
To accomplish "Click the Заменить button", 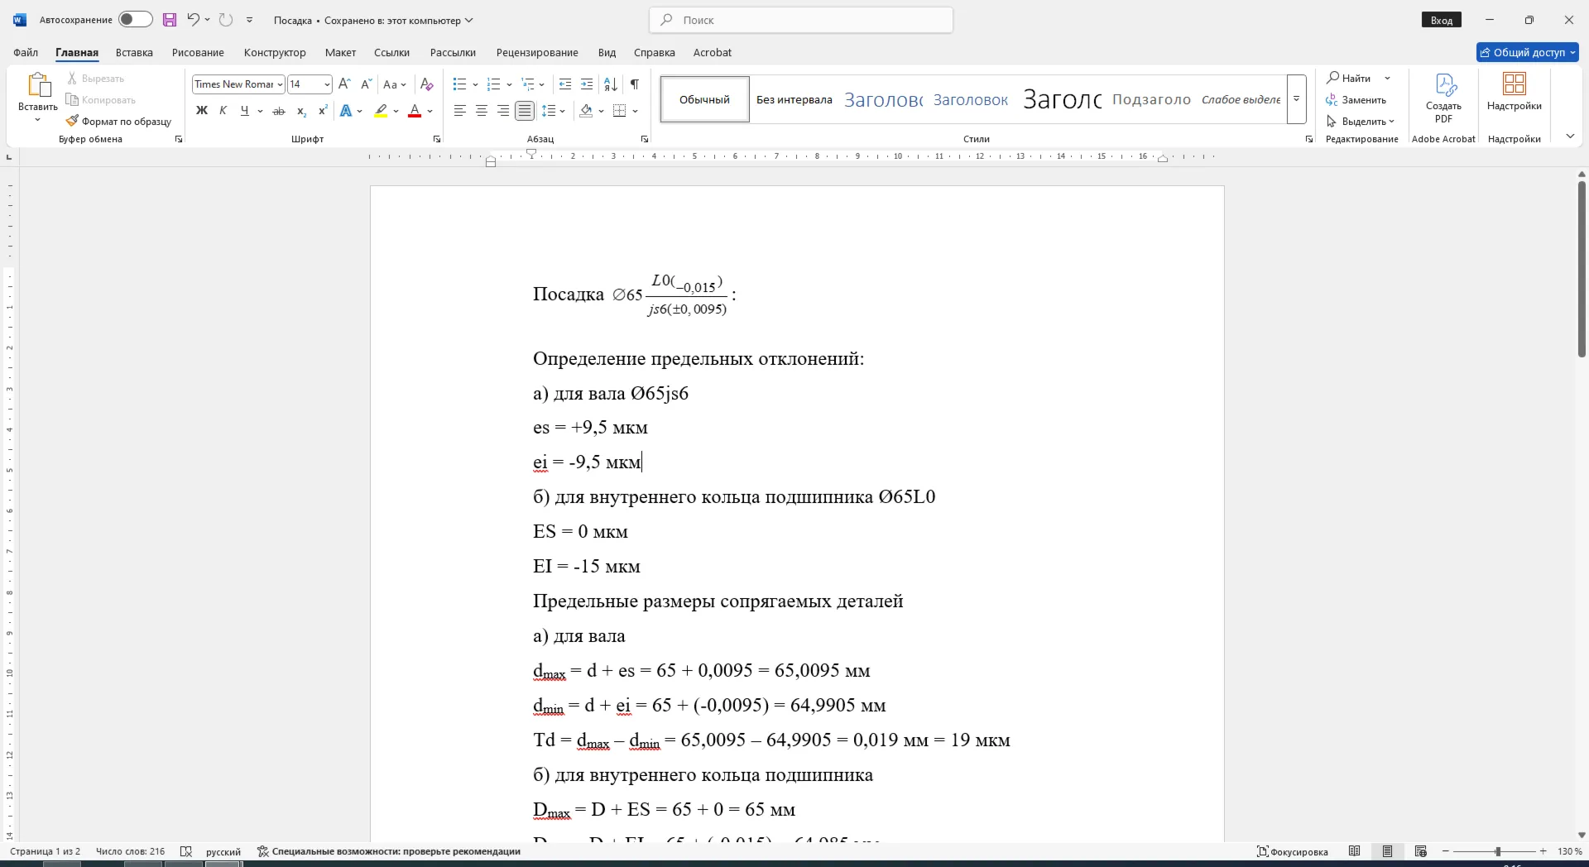I will [x=1356, y=100].
